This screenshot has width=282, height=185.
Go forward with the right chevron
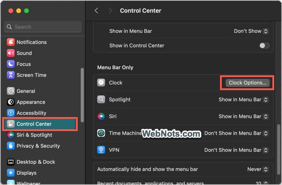[110, 10]
